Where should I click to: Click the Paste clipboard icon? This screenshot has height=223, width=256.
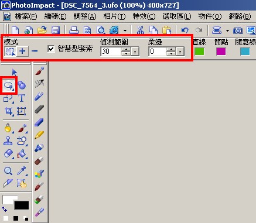[166, 30]
